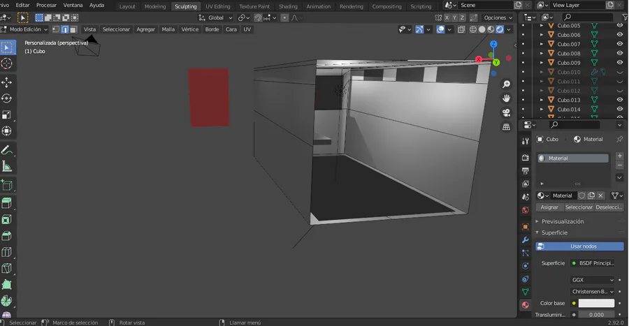Select the Move tool
Screen dimensions: 629x326
point(7,82)
